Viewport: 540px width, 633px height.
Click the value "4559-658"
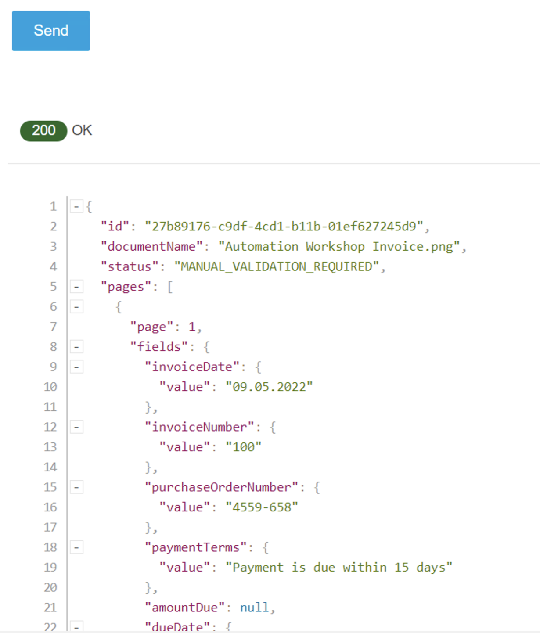(262, 507)
